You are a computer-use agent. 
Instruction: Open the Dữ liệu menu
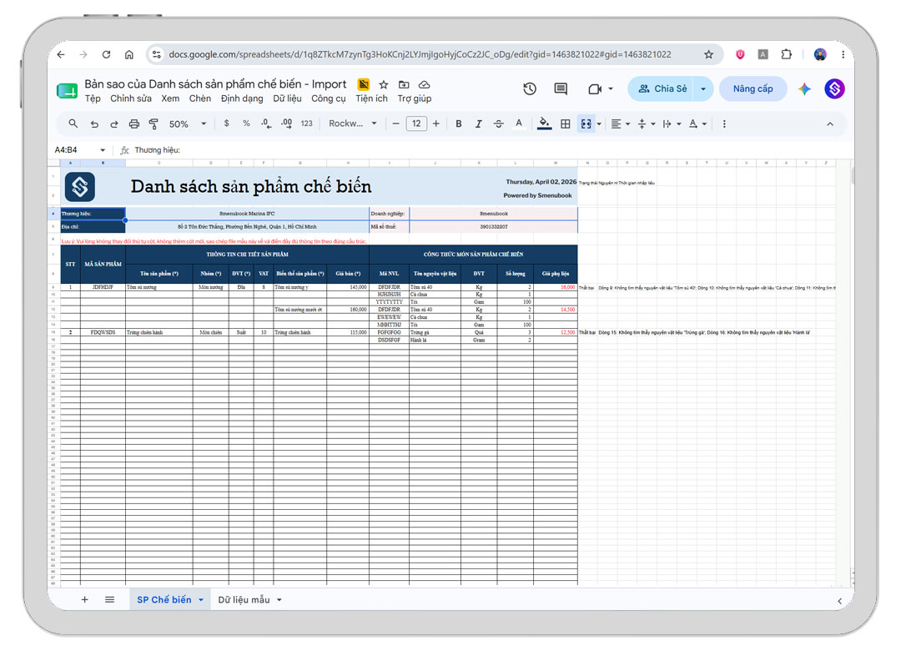[x=287, y=99]
